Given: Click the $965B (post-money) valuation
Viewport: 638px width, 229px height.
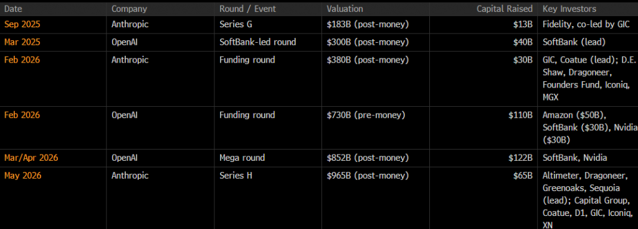Looking at the screenshot, I should point(368,176).
